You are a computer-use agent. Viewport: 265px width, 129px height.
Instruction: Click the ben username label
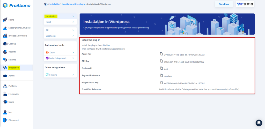tap(10, 112)
